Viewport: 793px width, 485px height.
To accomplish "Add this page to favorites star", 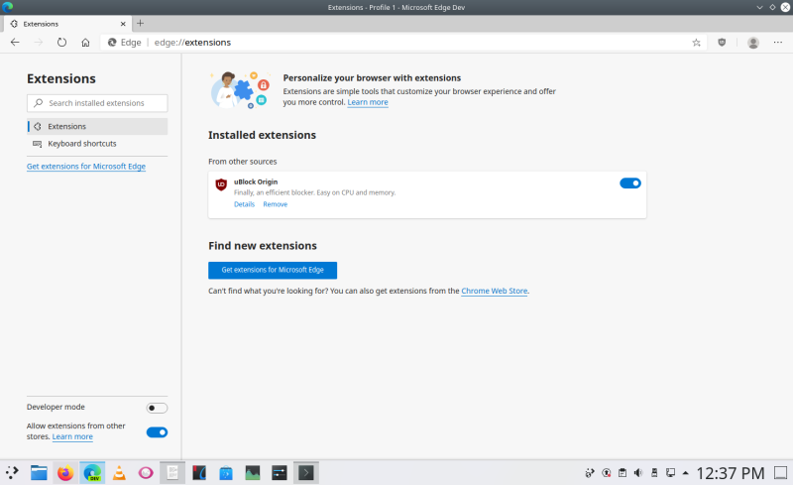I will point(697,43).
